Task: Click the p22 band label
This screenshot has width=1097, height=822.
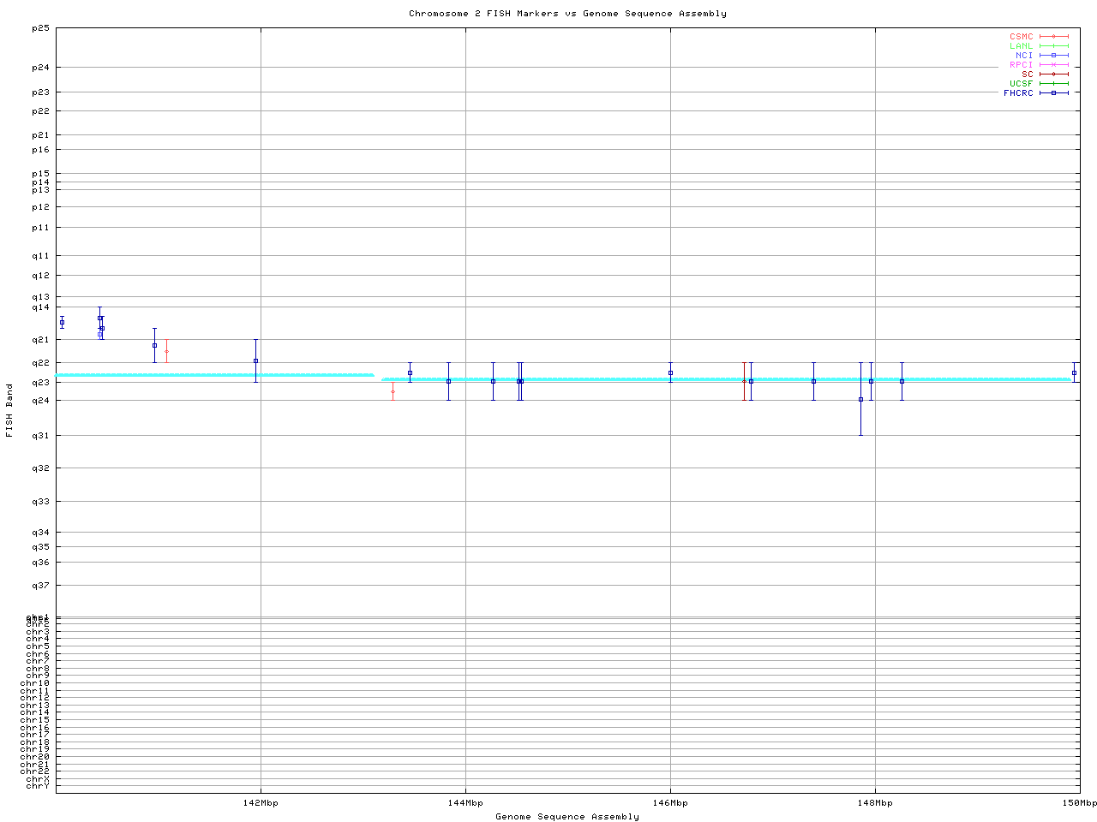Action: click(x=40, y=111)
